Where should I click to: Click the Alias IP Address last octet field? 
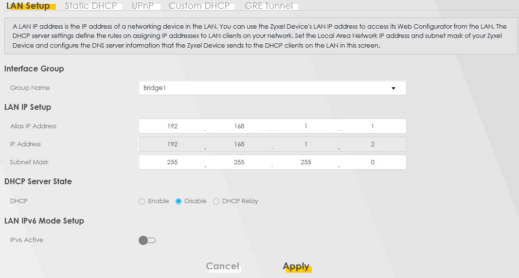tap(373, 126)
